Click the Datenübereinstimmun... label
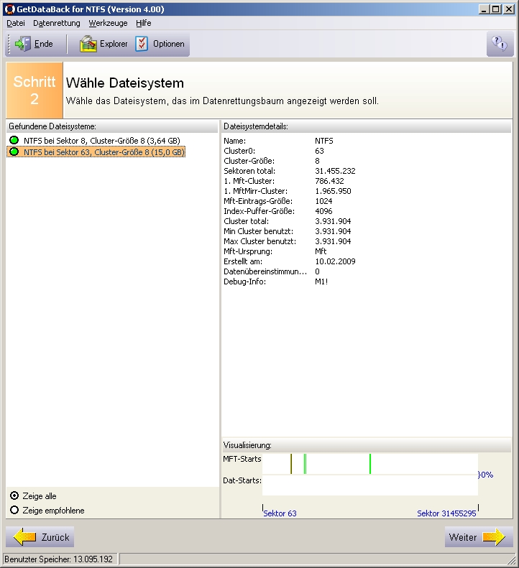The height and width of the screenshot is (568, 519). click(x=265, y=271)
